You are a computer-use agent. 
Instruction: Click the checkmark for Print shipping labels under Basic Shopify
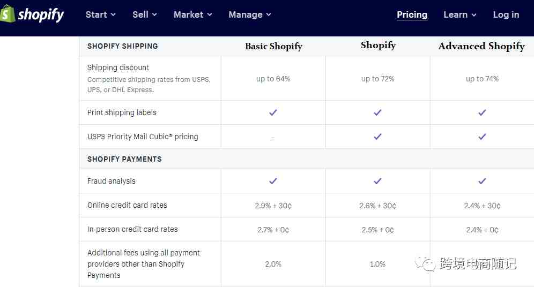click(273, 112)
